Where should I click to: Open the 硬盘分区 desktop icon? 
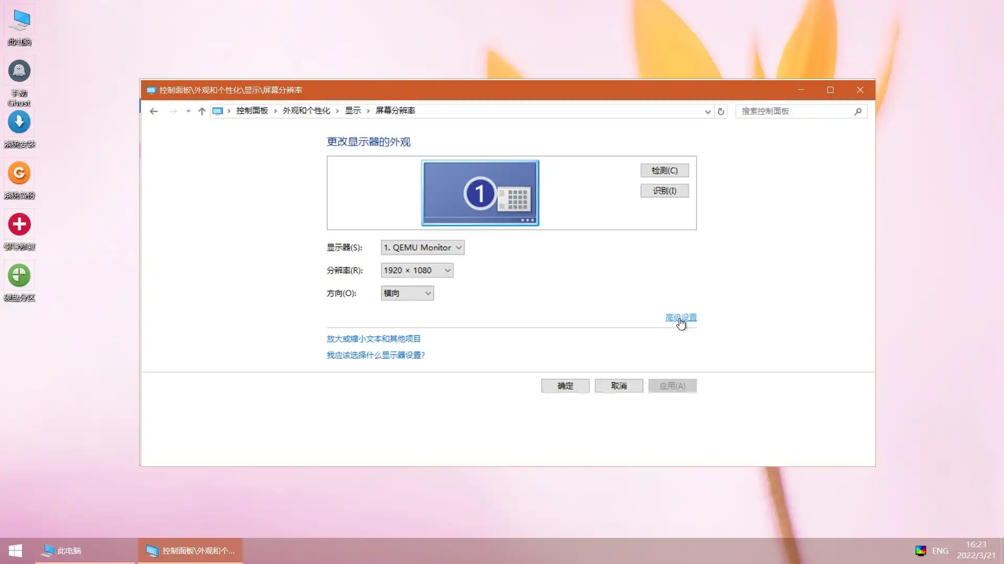point(19,276)
